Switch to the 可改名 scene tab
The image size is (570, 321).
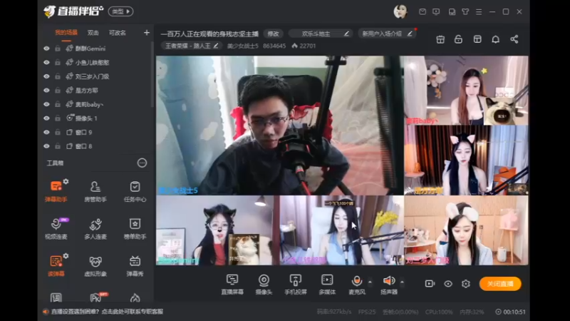118,33
